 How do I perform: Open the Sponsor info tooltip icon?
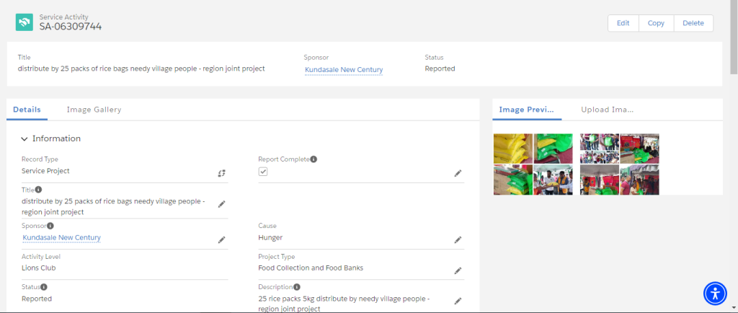[50, 226]
